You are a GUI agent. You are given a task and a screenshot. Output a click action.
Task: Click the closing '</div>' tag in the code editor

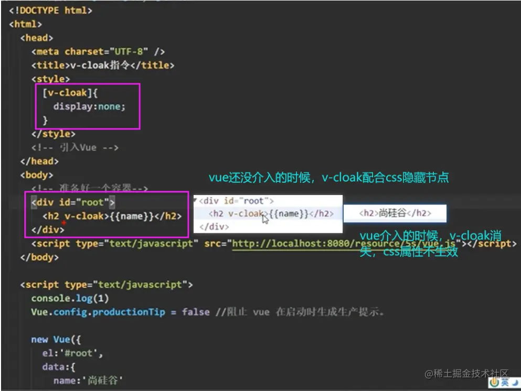[x=48, y=230]
